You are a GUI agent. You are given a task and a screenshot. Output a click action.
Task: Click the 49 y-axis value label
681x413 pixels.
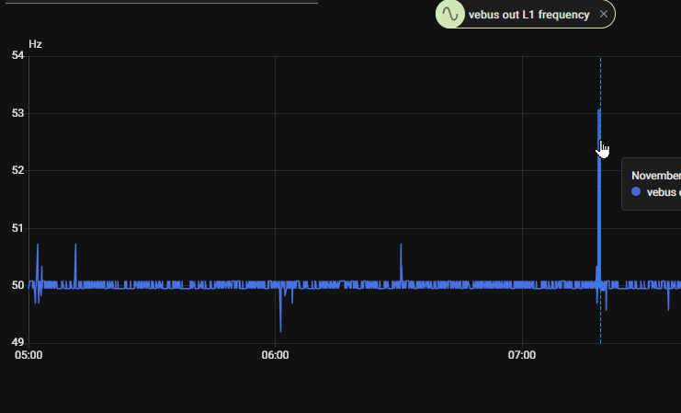pyautogui.click(x=17, y=342)
